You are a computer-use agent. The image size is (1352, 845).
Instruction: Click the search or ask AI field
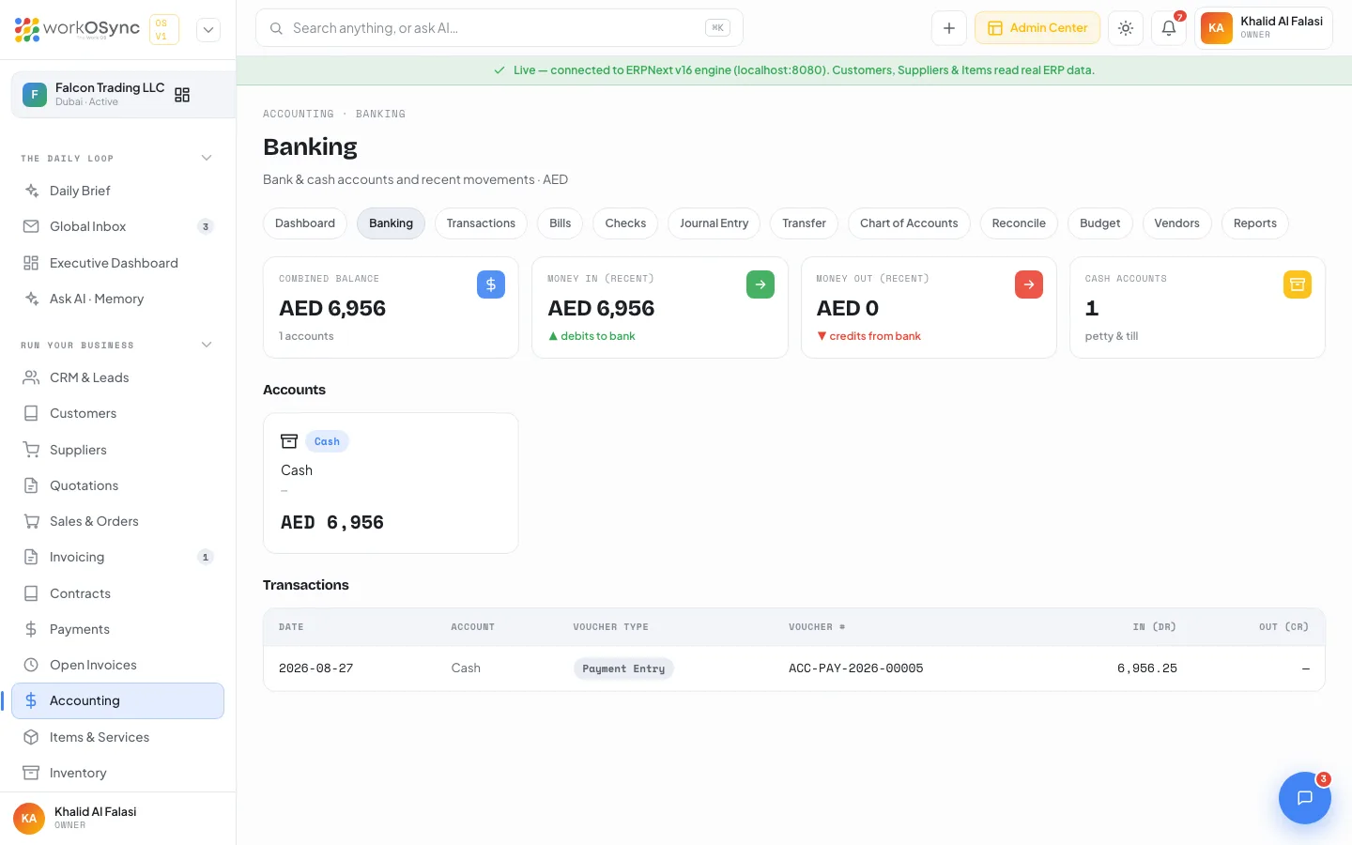499,28
